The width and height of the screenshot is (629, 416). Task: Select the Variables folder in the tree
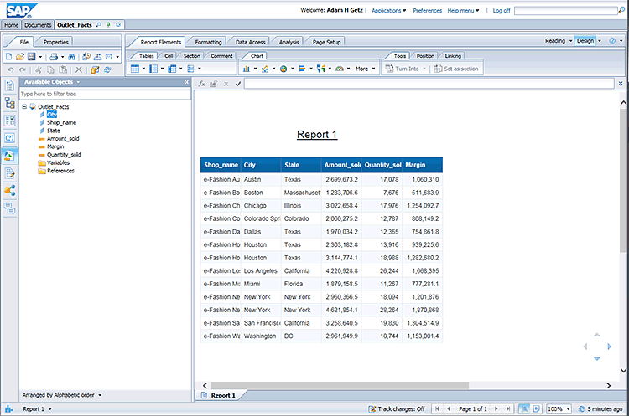(58, 162)
